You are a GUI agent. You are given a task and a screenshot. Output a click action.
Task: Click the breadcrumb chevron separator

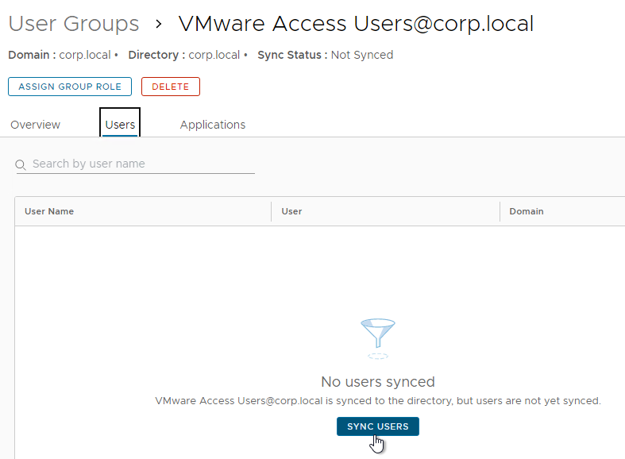(159, 24)
